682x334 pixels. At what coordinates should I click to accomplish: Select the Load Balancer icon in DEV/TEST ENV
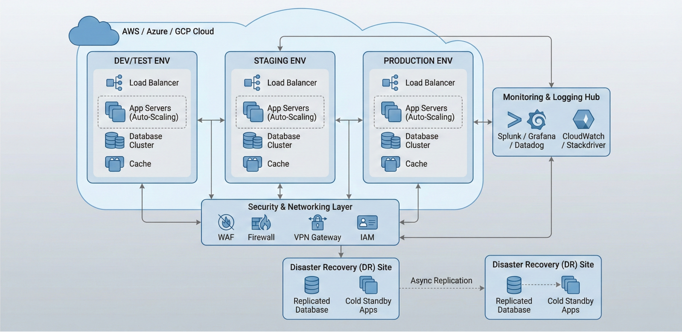(x=115, y=83)
